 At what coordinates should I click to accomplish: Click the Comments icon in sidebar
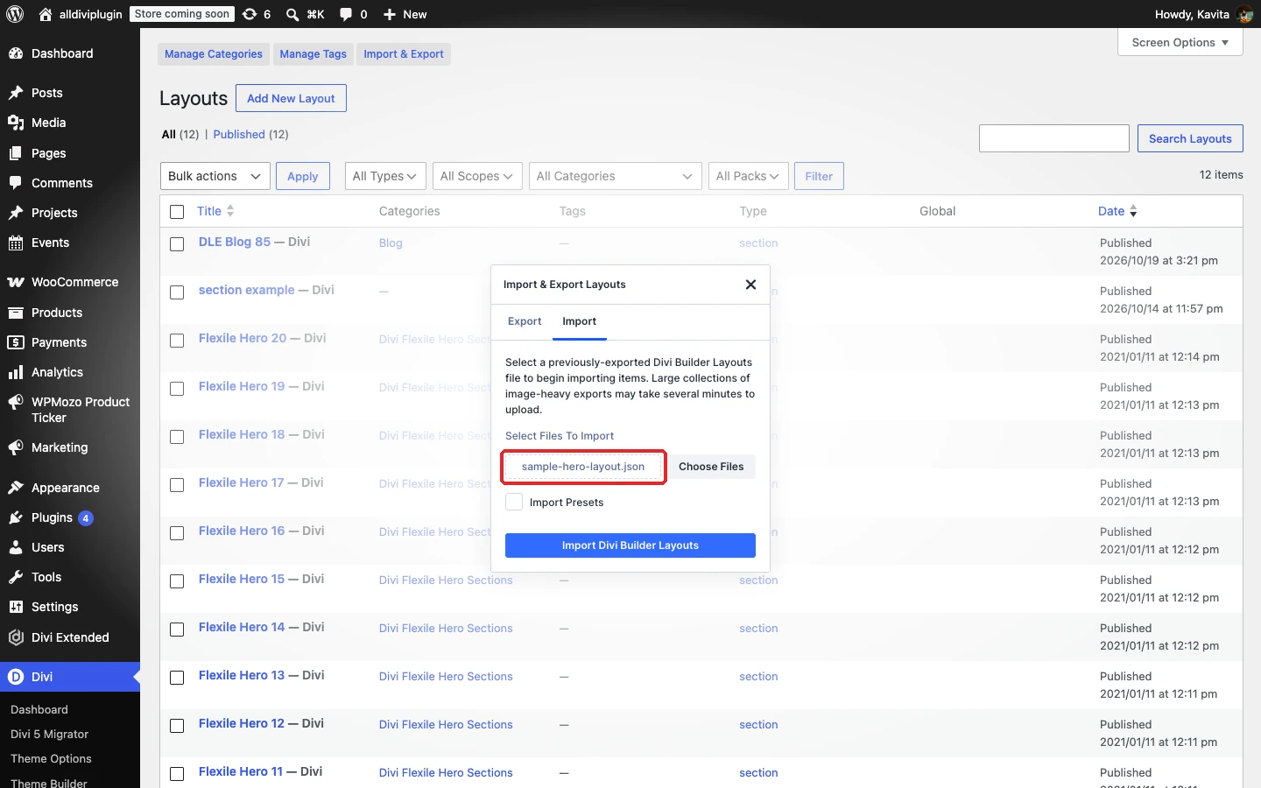15,183
